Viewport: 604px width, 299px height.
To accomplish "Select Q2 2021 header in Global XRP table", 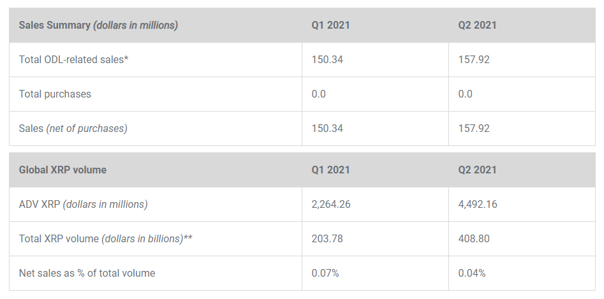I will 477,170.
